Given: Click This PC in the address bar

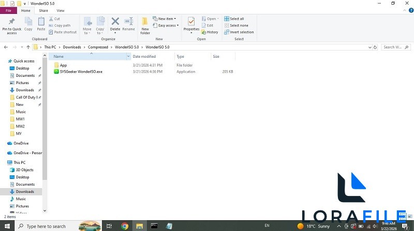Looking at the screenshot, I should 50,47.
